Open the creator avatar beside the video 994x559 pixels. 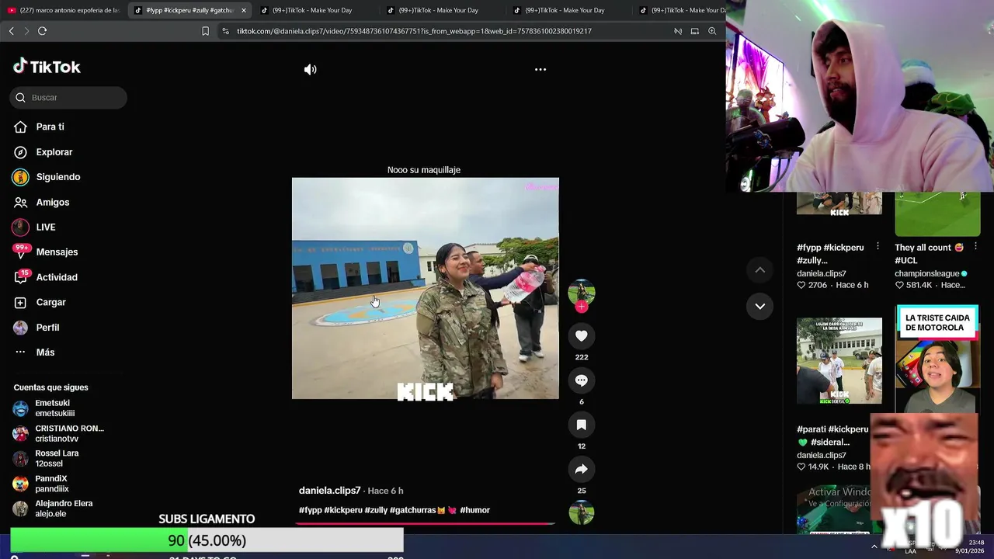pyautogui.click(x=581, y=292)
